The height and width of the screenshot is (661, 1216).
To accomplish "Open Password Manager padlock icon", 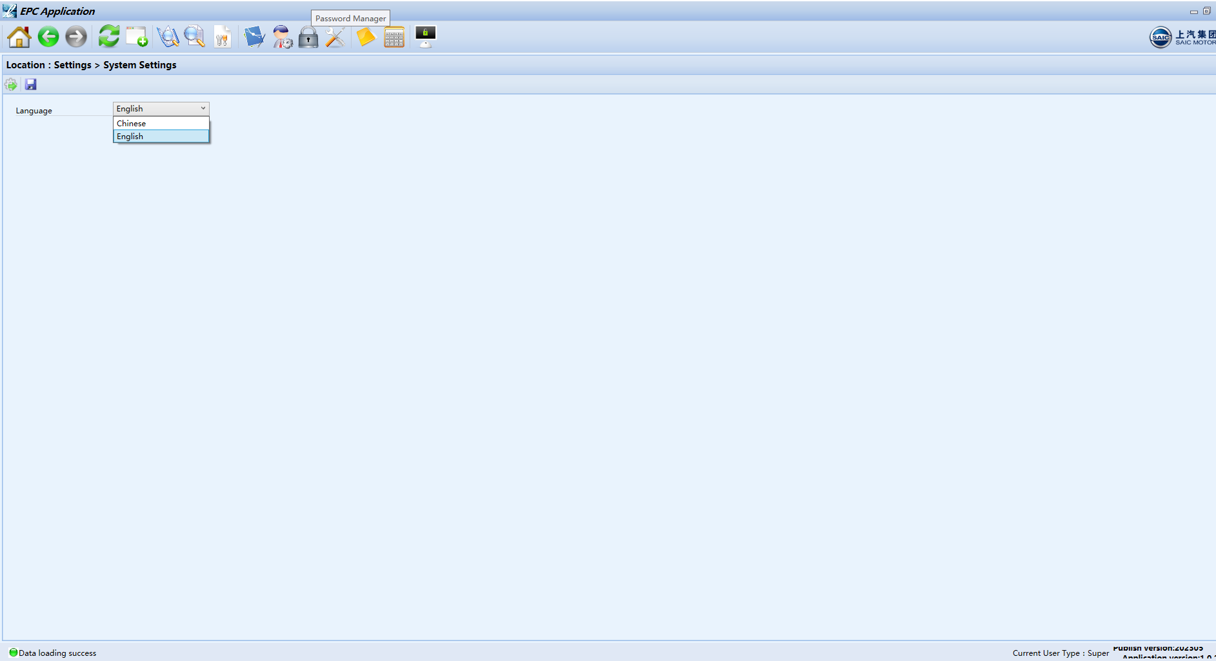I will (x=308, y=38).
